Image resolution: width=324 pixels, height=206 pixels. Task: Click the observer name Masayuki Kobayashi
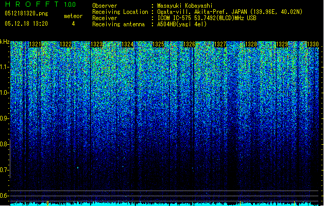point(185,6)
